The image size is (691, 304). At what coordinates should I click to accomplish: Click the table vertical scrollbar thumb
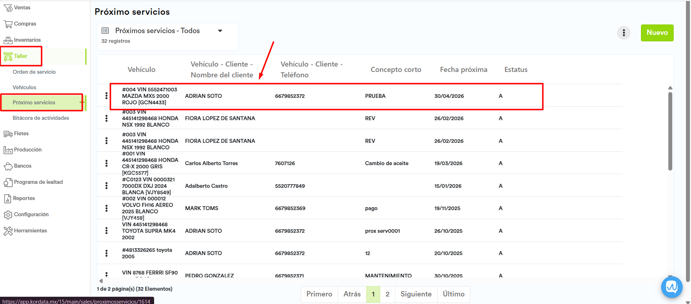tap(670, 131)
